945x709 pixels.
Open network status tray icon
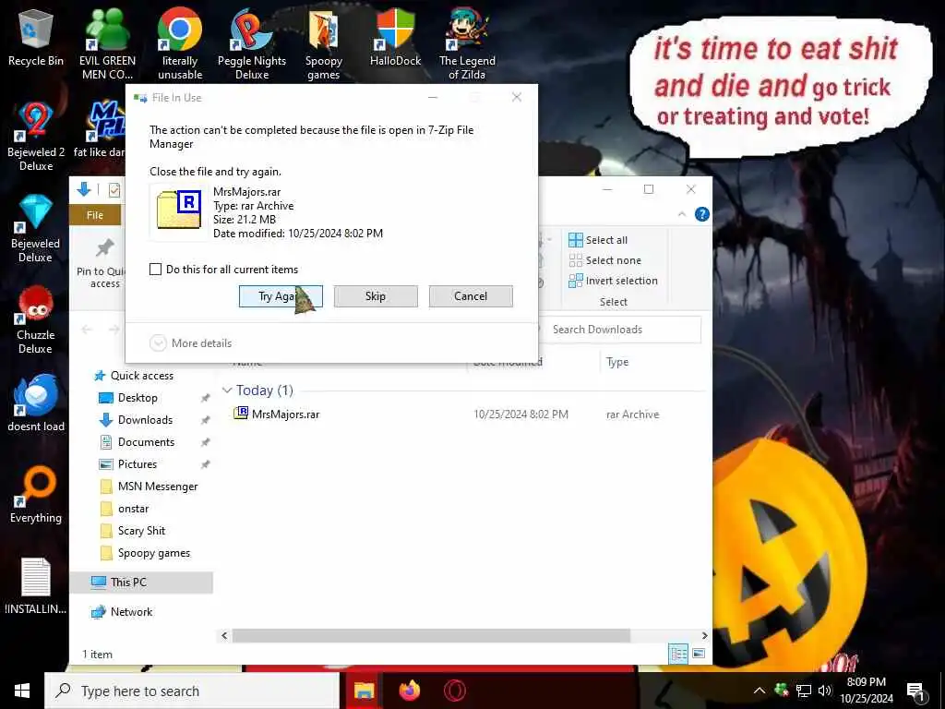pos(804,691)
